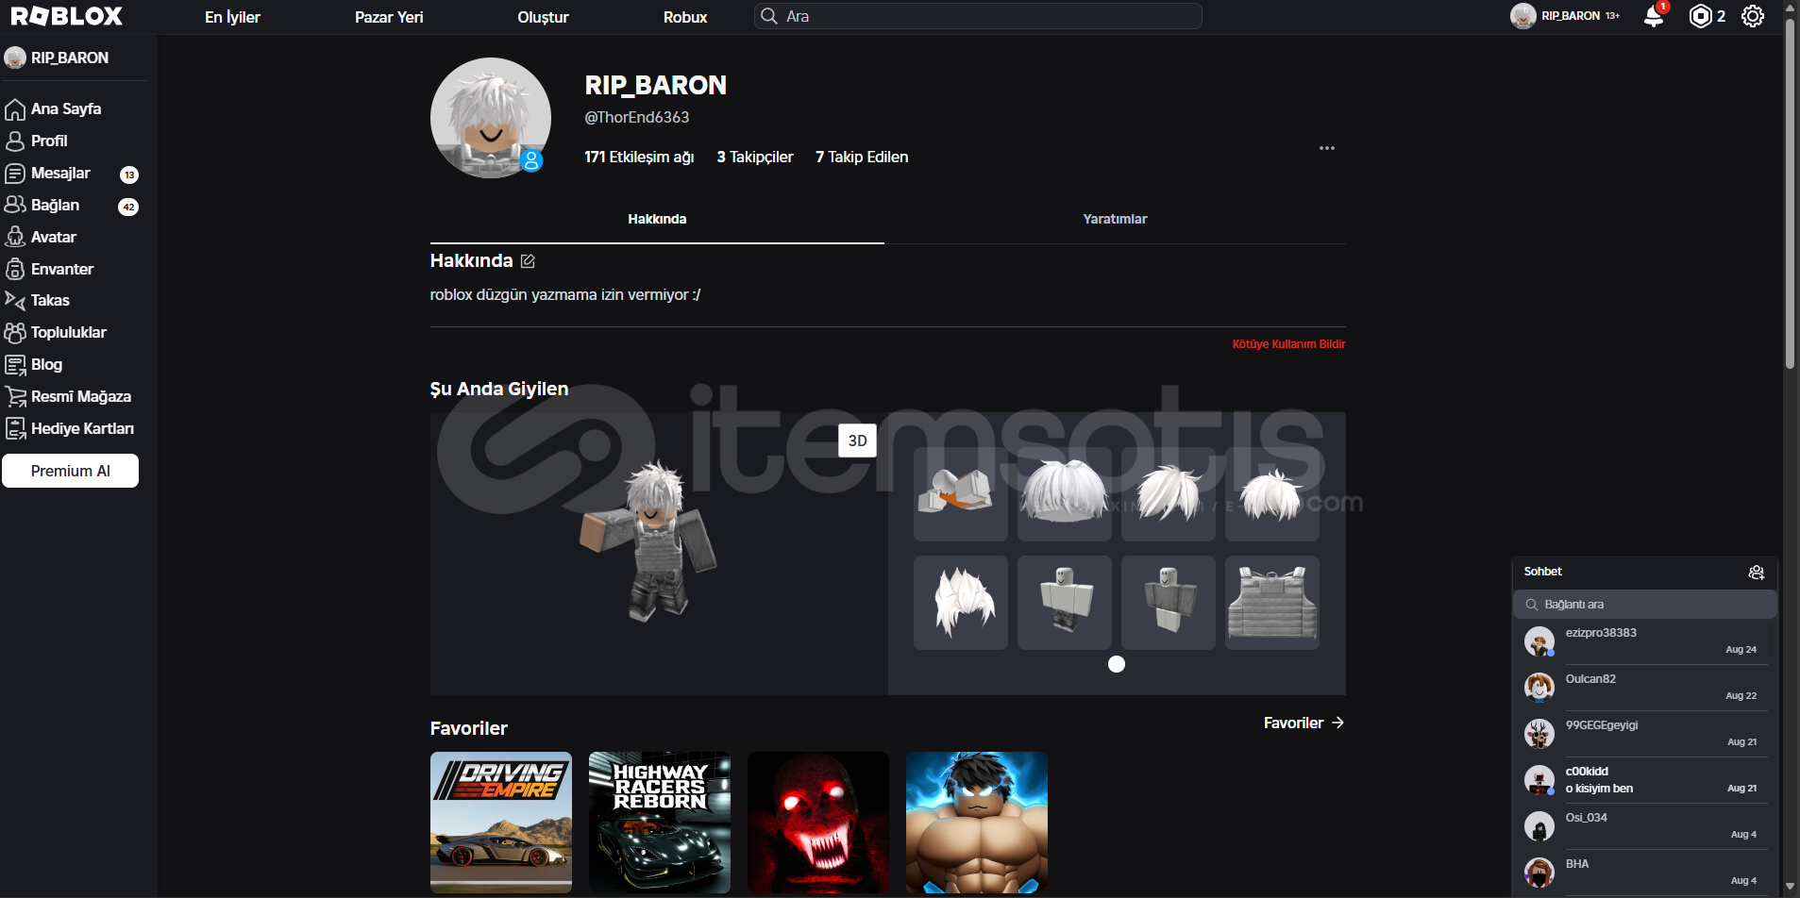Open the notifications bell
This screenshot has height=898, width=1800.
(x=1654, y=16)
